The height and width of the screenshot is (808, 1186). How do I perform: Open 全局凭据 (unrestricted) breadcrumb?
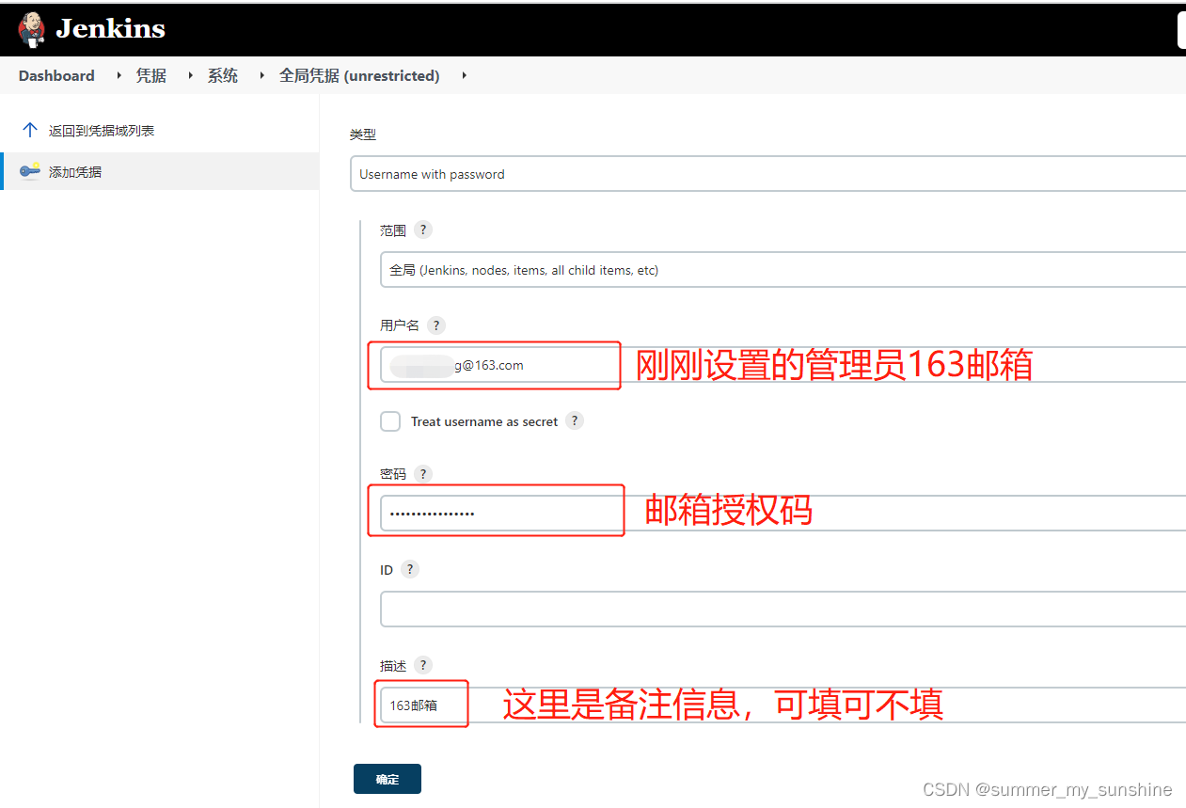[x=359, y=76]
